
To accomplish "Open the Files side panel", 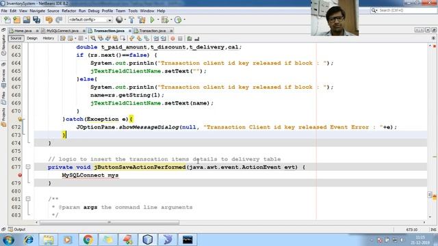I will [x=3, y=98].
